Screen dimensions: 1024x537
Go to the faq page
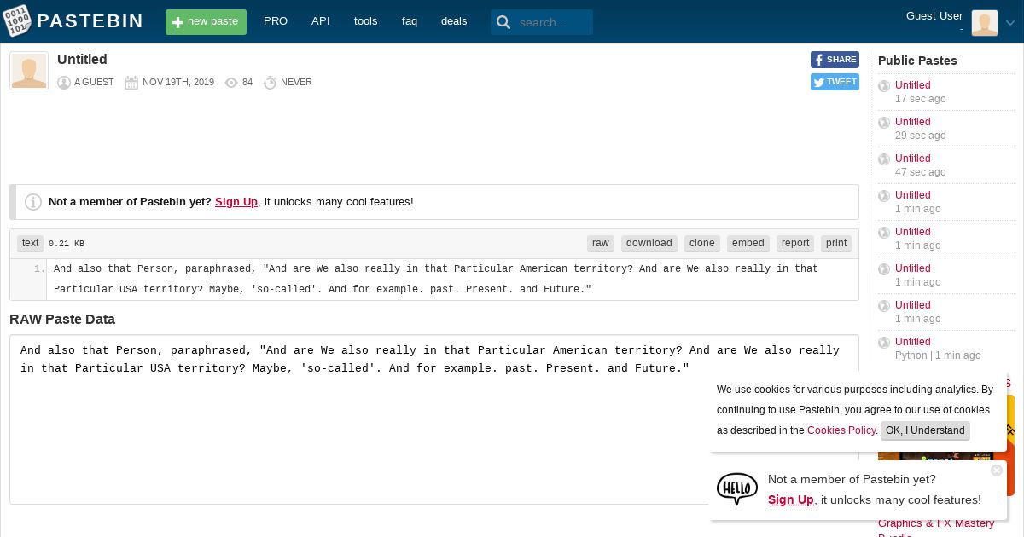click(x=410, y=21)
